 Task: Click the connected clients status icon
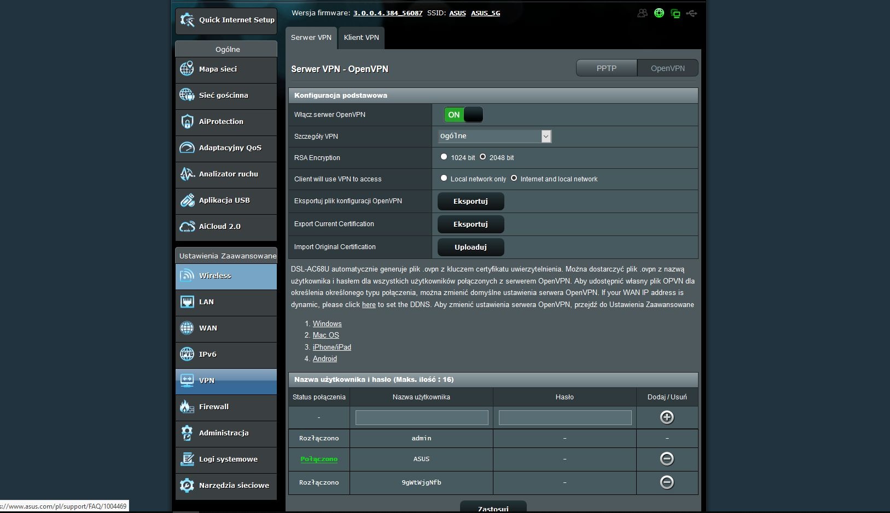pyautogui.click(x=643, y=13)
